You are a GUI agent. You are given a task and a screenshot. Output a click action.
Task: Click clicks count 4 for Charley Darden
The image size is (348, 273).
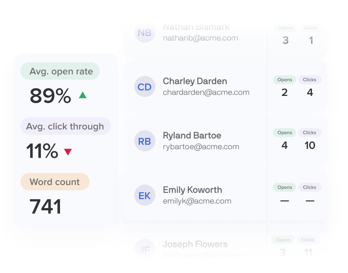click(310, 92)
